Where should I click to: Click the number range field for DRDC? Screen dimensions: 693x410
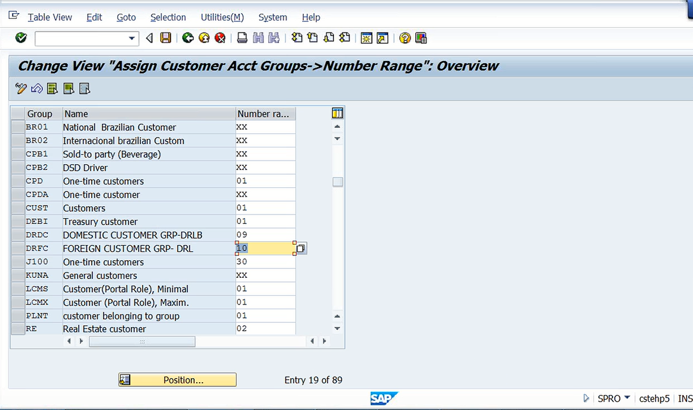tap(265, 235)
